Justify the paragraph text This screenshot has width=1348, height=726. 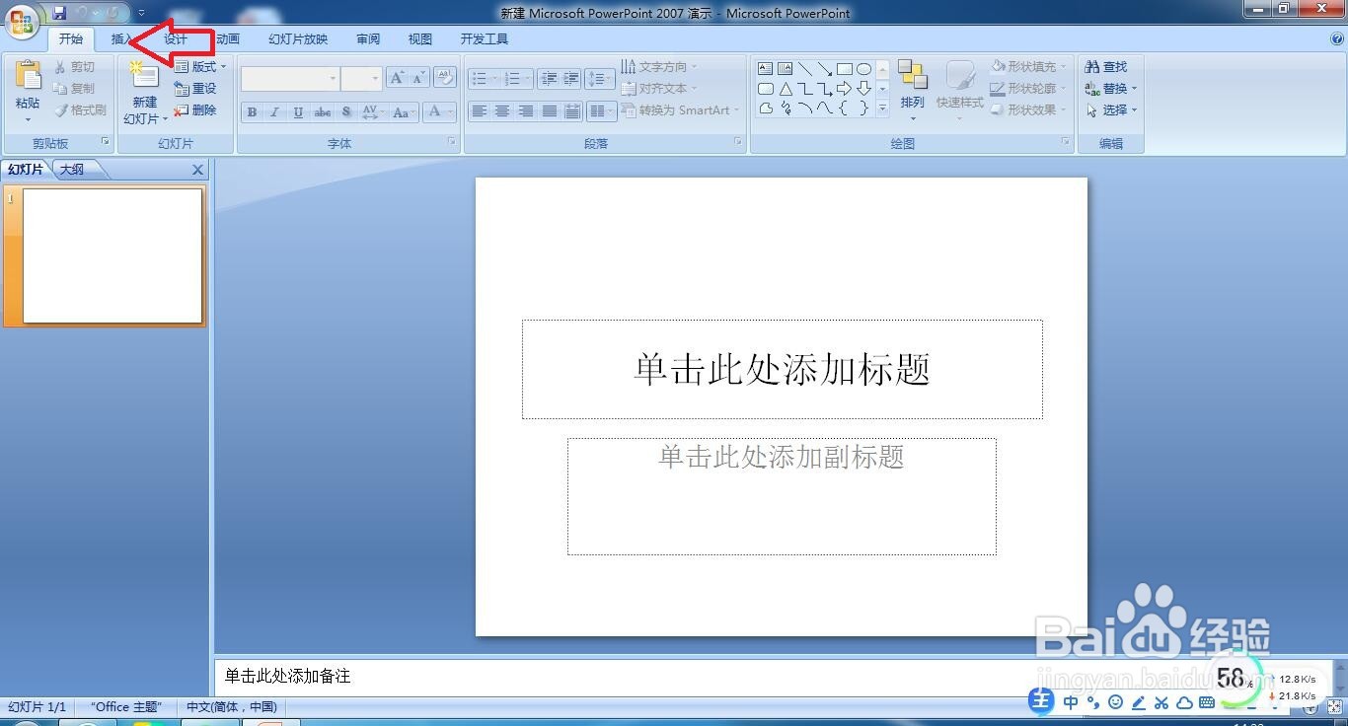point(550,111)
